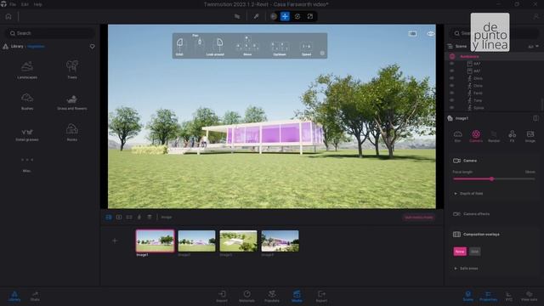
Task: Open the Media tab
Action: coord(297,297)
